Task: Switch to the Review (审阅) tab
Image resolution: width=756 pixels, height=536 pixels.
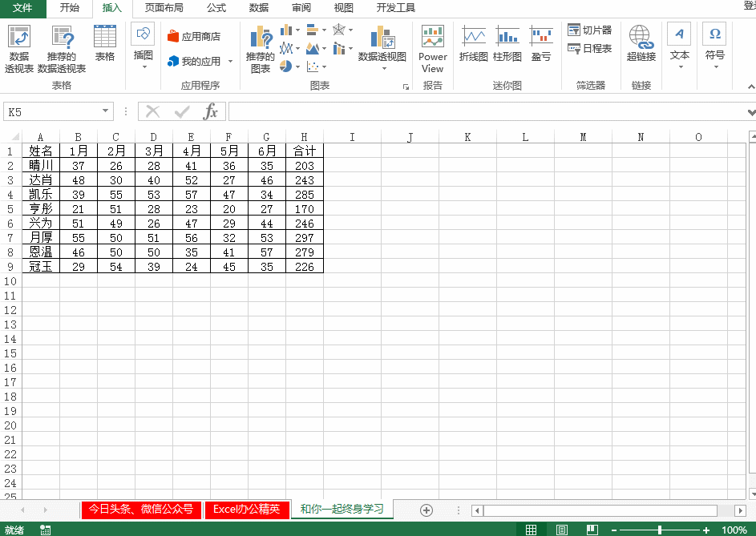Action: tap(301, 8)
